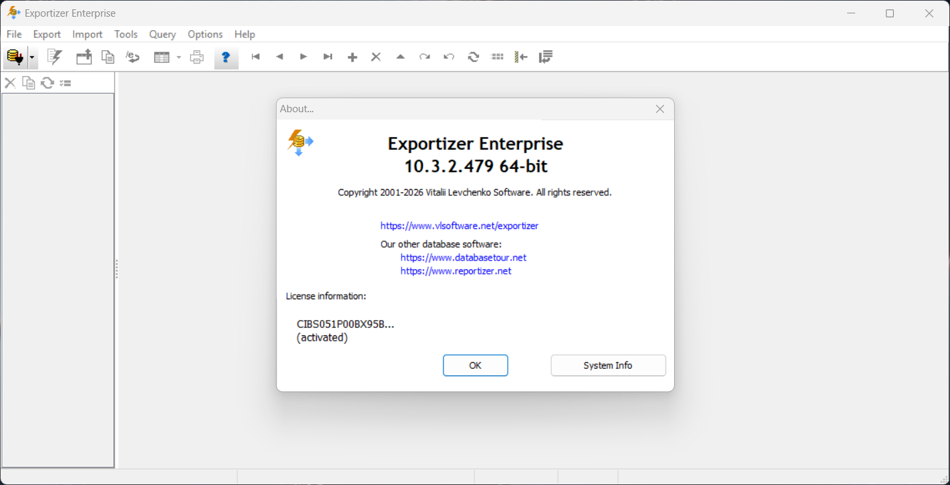Minimize the Exportizer Enterprise window

click(851, 13)
